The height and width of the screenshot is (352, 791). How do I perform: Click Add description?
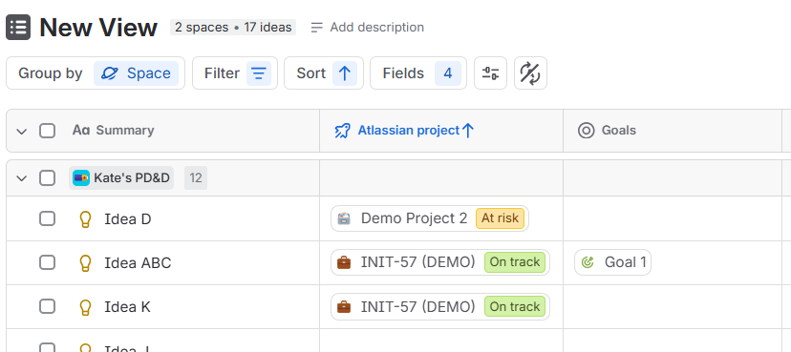pos(367,28)
